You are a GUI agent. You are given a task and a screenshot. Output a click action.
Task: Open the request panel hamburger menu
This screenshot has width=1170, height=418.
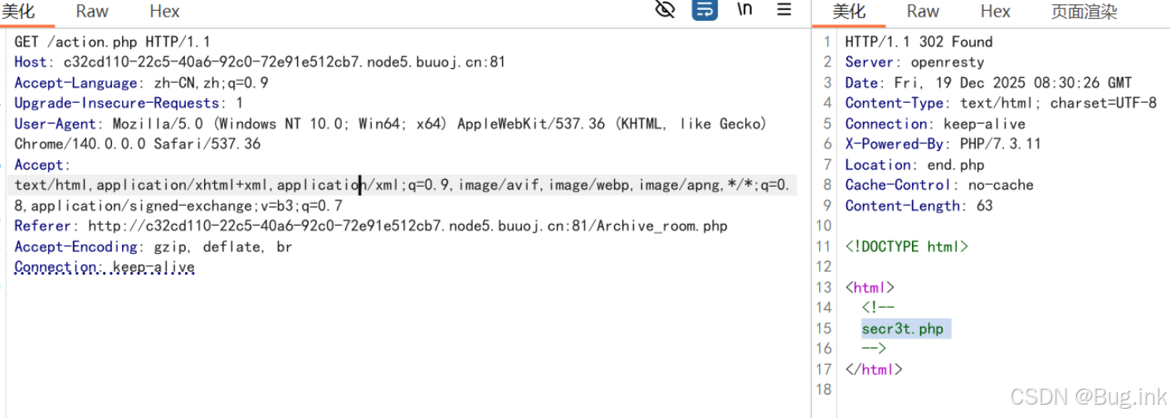784,10
